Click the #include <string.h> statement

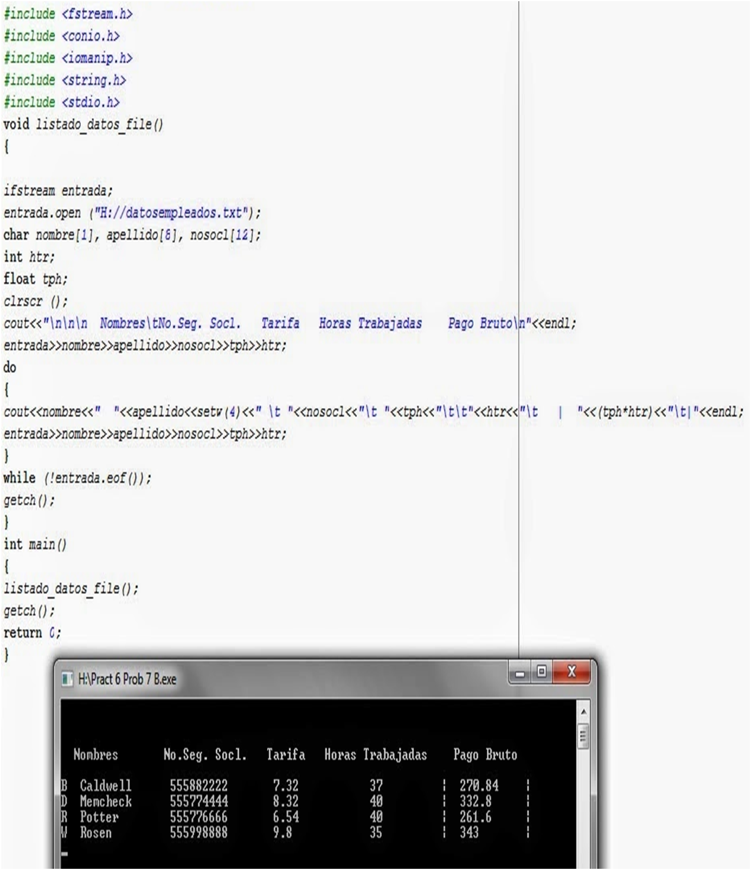tap(65, 80)
